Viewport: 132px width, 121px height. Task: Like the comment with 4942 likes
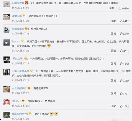point(121,64)
